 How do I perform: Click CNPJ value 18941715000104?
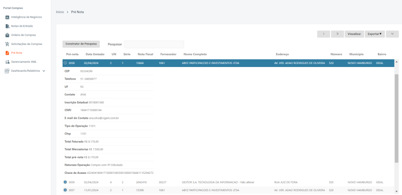[x=91, y=110]
